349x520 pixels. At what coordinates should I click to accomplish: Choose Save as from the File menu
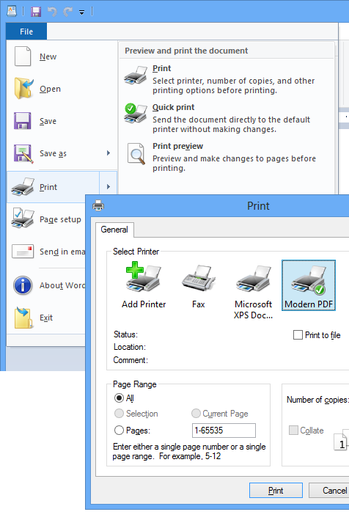(x=53, y=153)
